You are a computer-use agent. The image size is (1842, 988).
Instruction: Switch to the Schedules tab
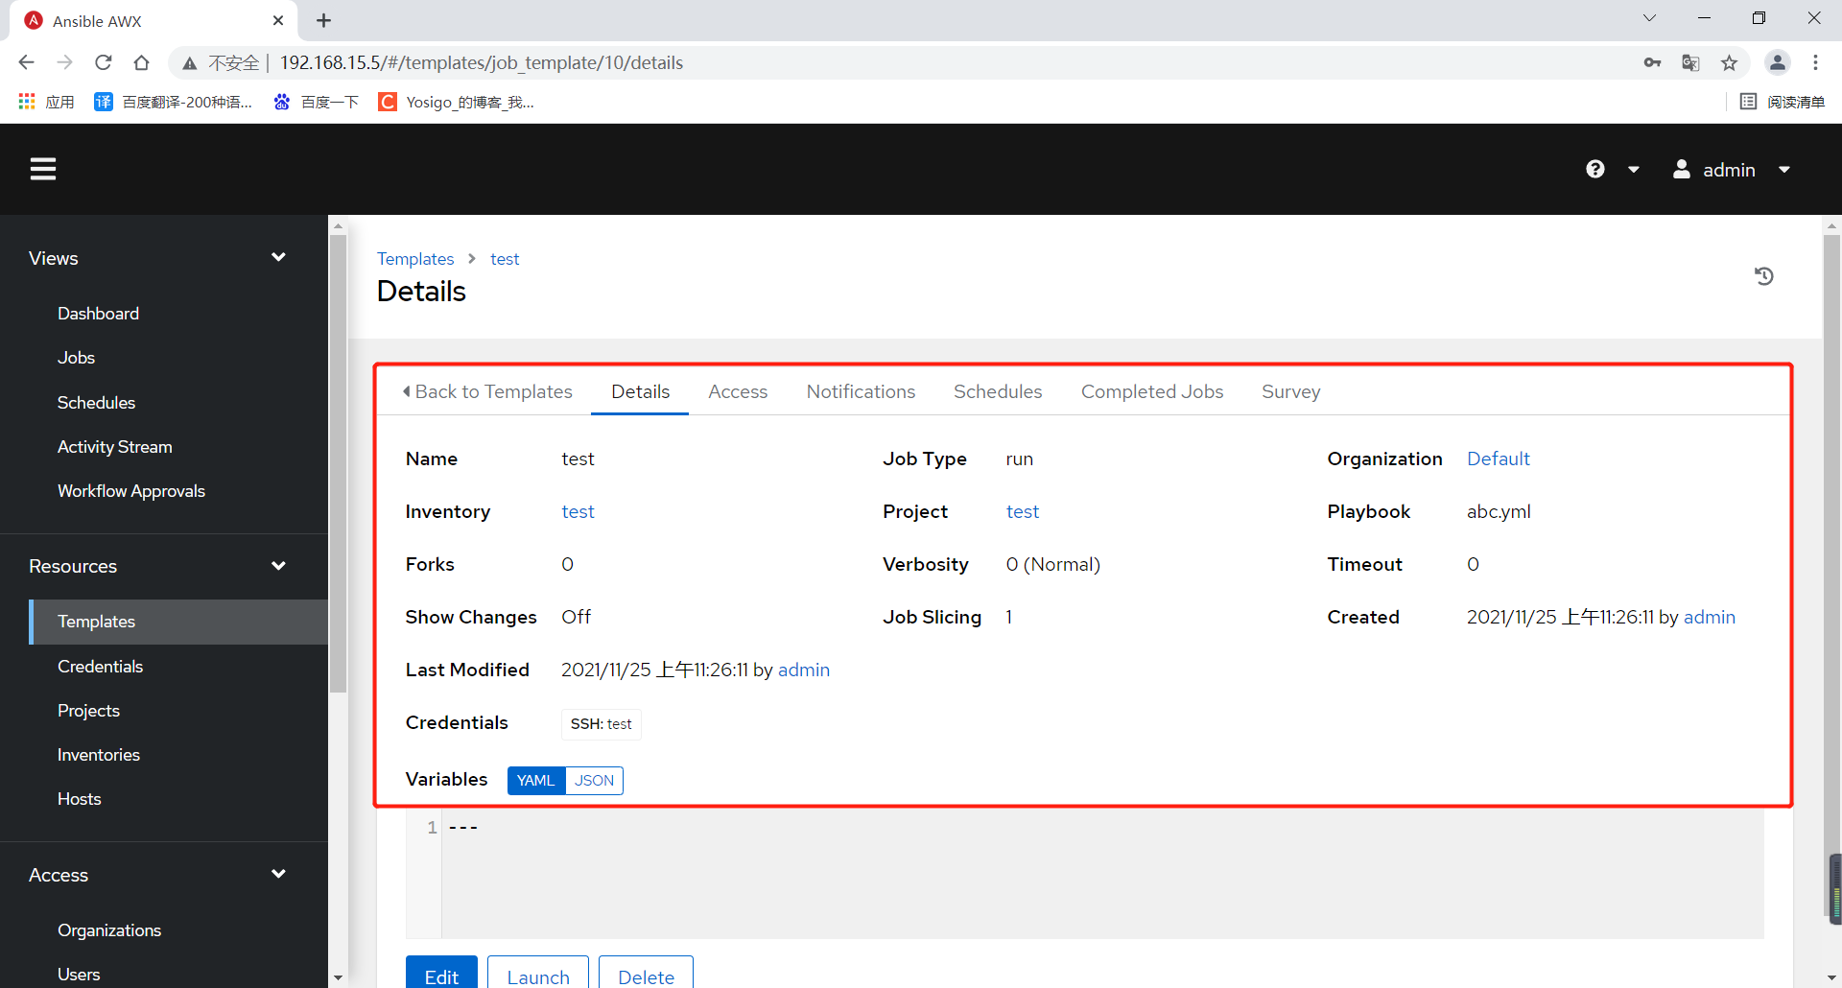point(998,391)
